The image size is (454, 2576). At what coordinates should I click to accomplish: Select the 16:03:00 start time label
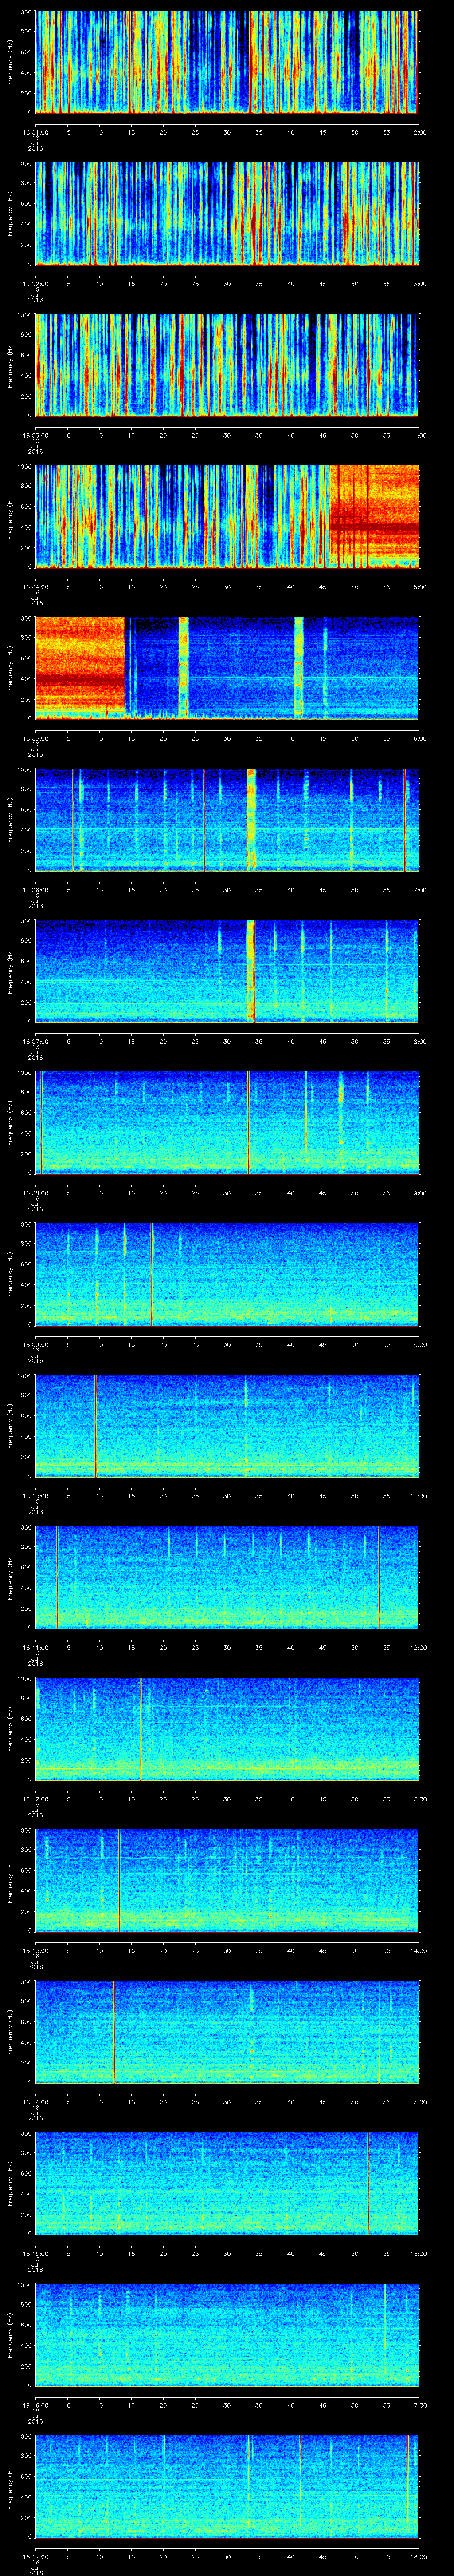(36, 435)
